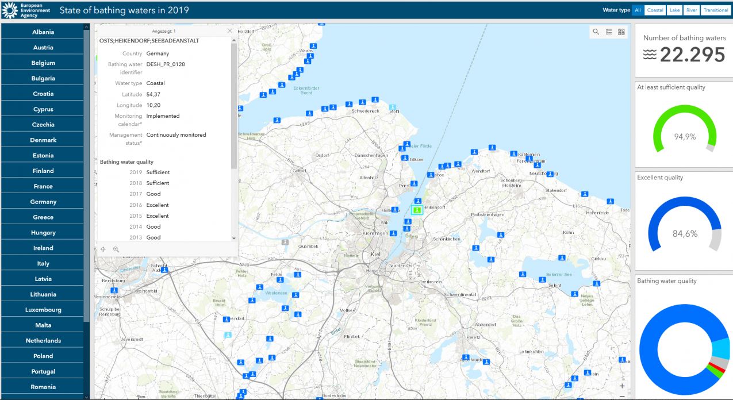Select the Coastal water type filter
The width and height of the screenshot is (733, 400).
655,10
